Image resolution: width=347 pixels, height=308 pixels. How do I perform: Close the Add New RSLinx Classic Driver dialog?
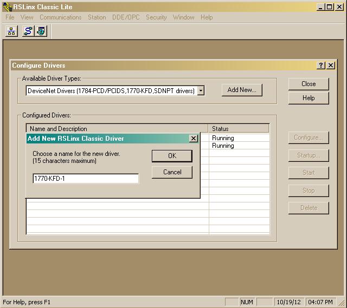click(x=194, y=139)
